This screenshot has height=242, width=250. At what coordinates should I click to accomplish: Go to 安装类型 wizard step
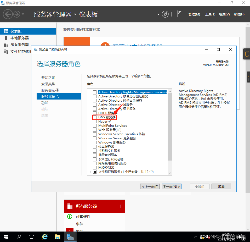48,84
